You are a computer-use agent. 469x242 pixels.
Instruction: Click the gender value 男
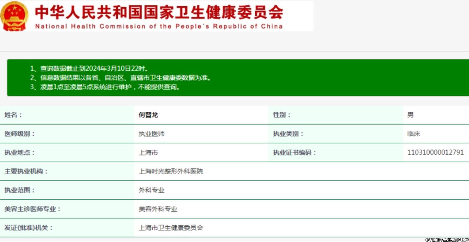410,115
